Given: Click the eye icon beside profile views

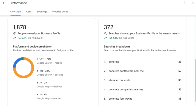Looking at the screenshot, I should pos(15,33).
